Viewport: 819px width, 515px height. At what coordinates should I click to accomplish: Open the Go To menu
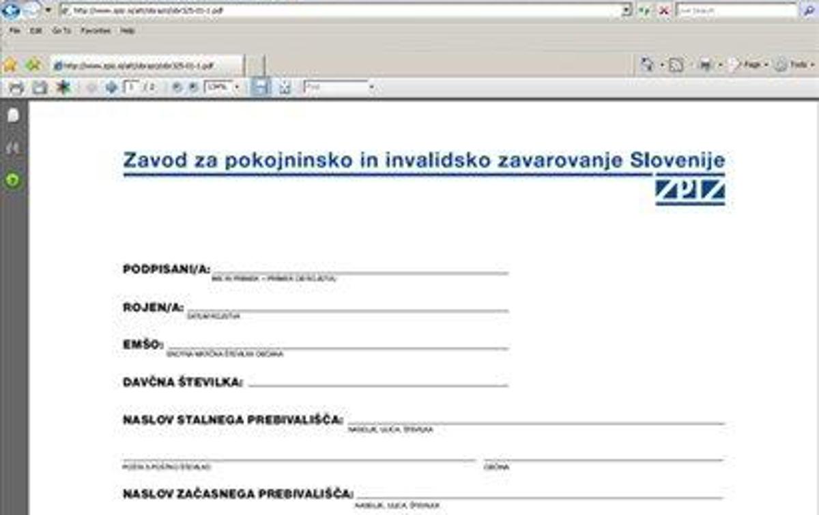pyautogui.click(x=61, y=31)
